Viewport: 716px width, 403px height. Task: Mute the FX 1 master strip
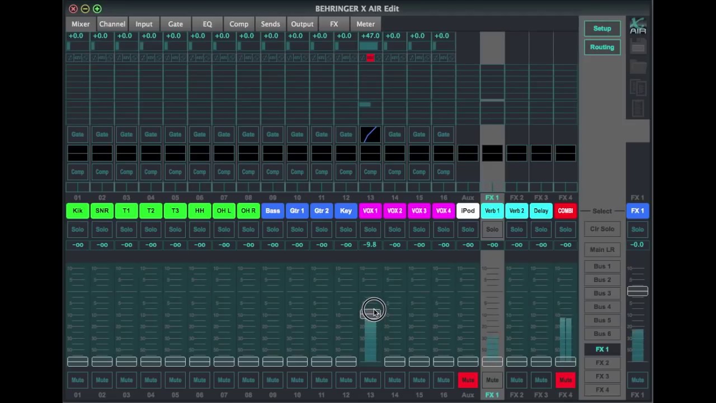tap(638, 381)
